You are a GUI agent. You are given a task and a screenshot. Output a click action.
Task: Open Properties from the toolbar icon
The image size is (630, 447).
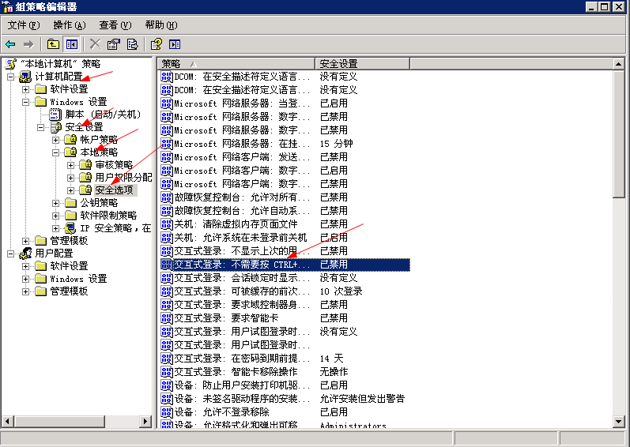pyautogui.click(x=114, y=44)
